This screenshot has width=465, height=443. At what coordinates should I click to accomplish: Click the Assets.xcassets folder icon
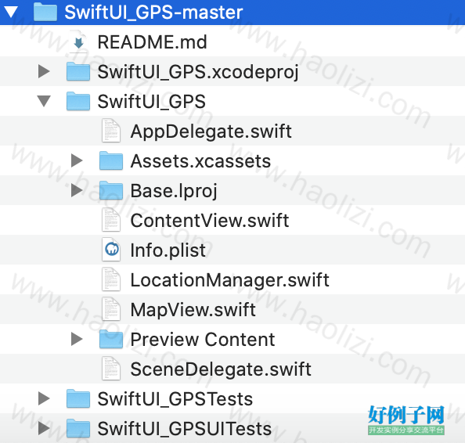coord(111,160)
